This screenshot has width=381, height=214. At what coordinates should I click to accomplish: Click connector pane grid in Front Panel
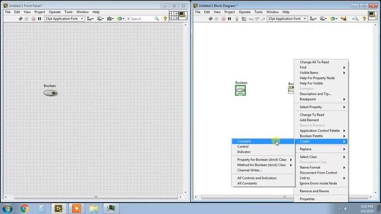click(173, 15)
